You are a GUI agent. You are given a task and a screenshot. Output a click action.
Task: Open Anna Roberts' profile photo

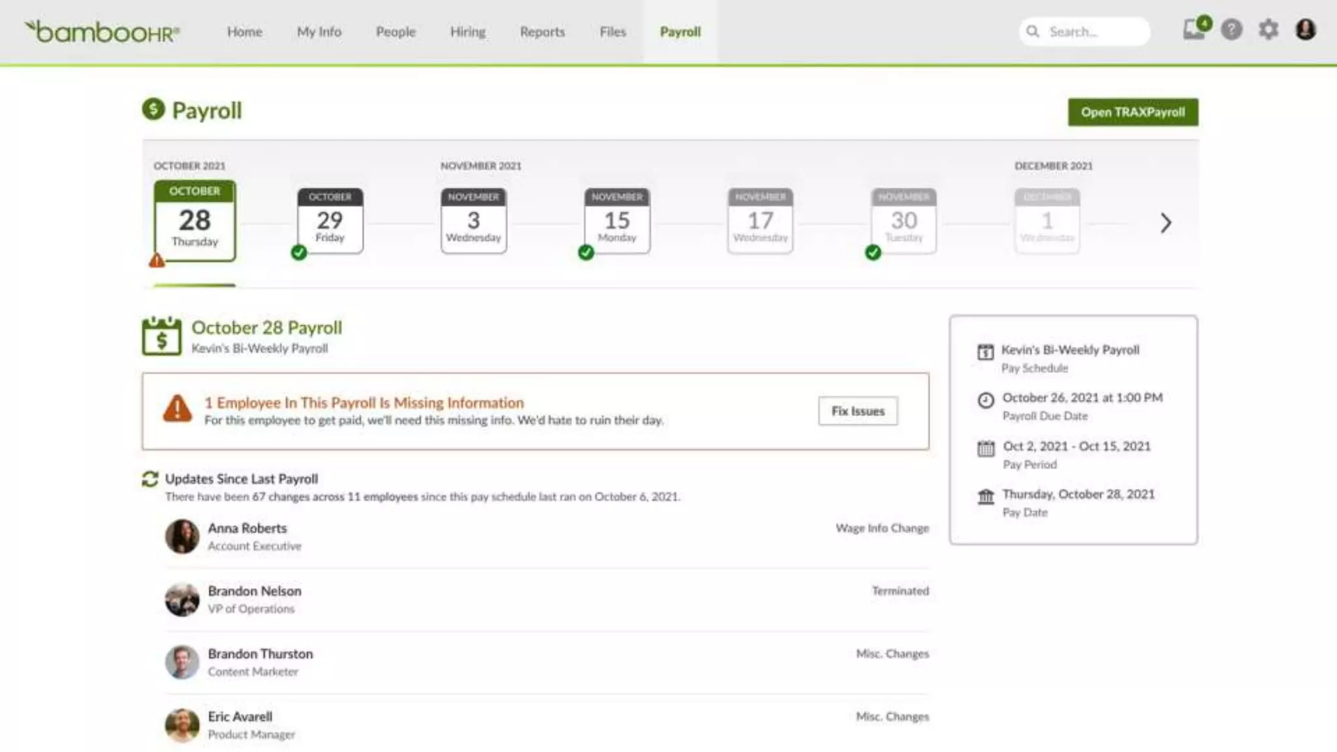pos(182,537)
